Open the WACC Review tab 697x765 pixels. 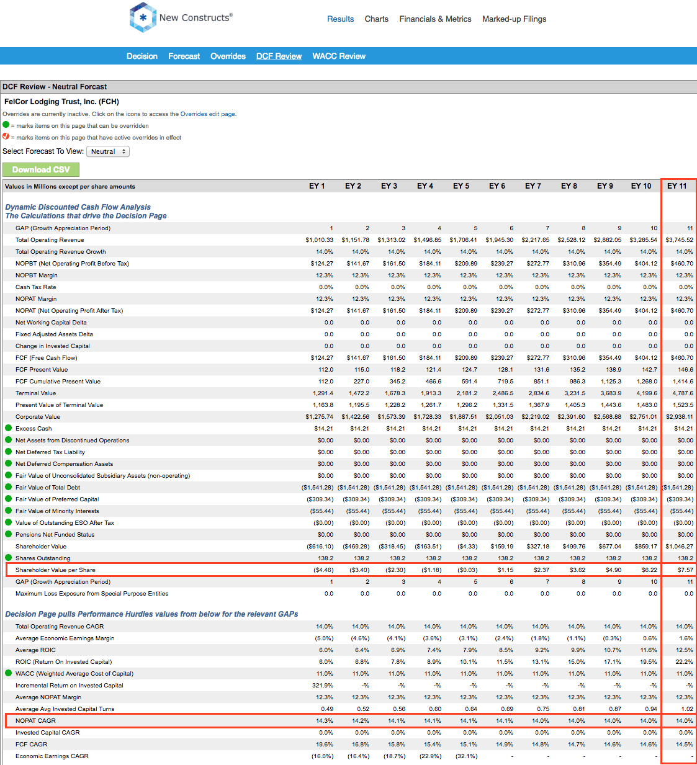click(339, 56)
